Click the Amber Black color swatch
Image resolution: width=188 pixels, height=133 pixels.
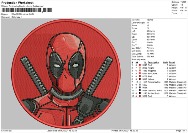tap(140, 93)
